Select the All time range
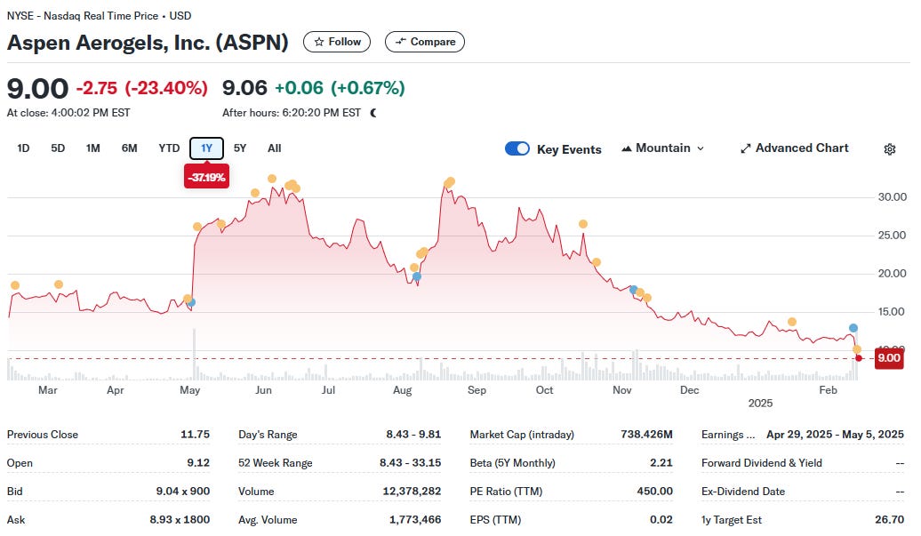 [275, 148]
